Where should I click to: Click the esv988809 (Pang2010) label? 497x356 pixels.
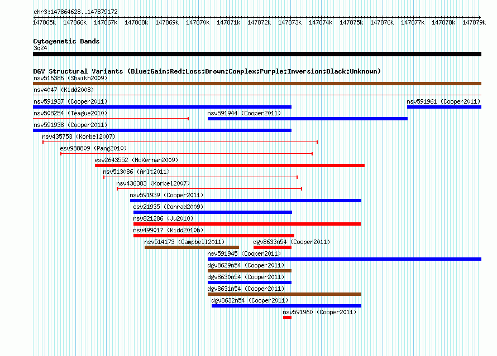click(x=93, y=148)
